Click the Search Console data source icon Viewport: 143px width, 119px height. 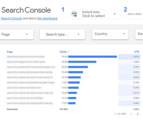point(74,14)
